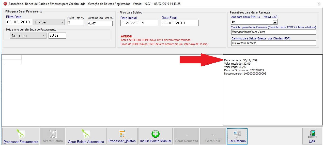Image resolution: width=323 pixels, height=145 pixels.
Task: Click the empty grid header cell
Action: coord(13,57)
